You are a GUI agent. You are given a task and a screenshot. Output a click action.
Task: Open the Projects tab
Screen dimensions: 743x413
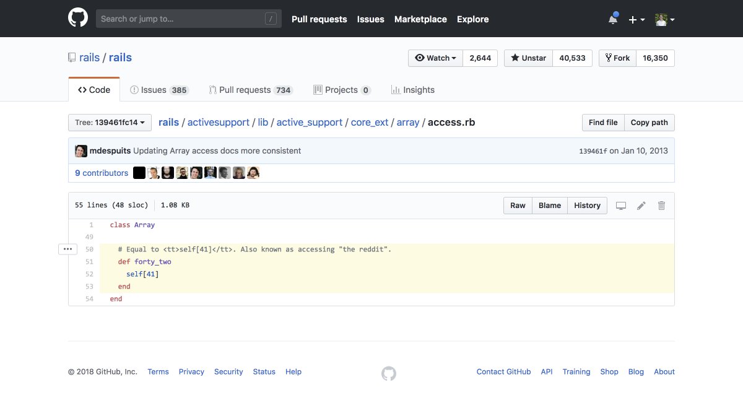342,90
